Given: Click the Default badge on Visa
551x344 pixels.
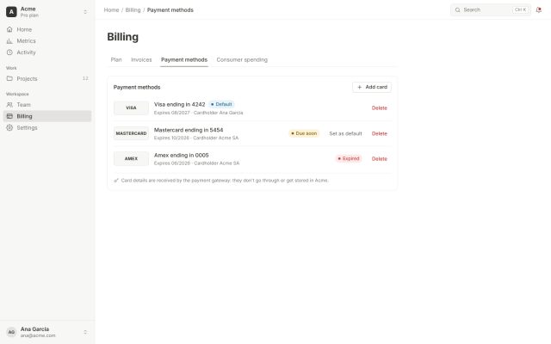Looking at the screenshot, I should point(221,104).
